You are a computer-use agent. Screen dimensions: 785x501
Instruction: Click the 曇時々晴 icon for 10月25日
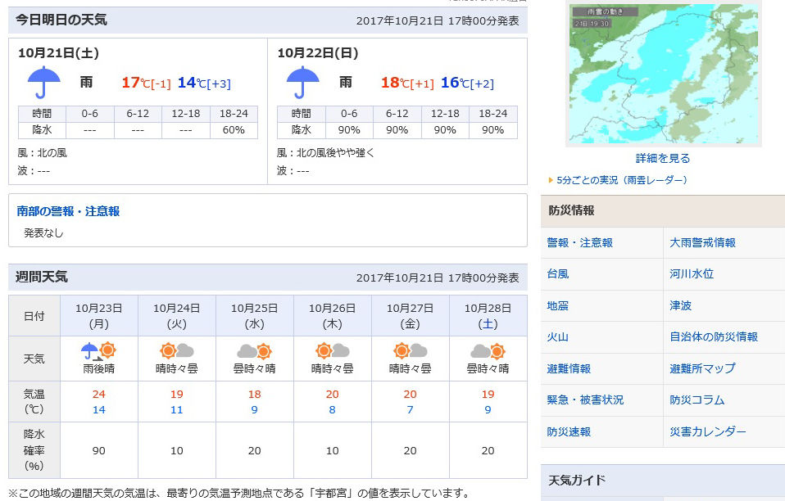click(254, 351)
